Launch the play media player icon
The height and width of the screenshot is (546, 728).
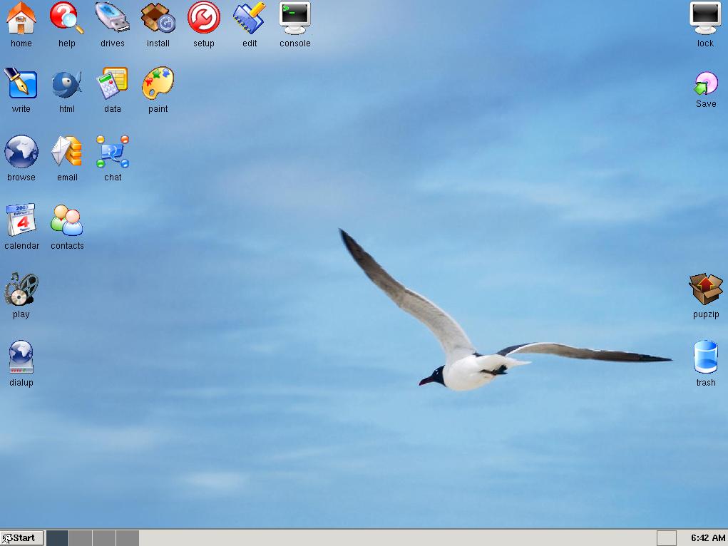click(x=21, y=289)
